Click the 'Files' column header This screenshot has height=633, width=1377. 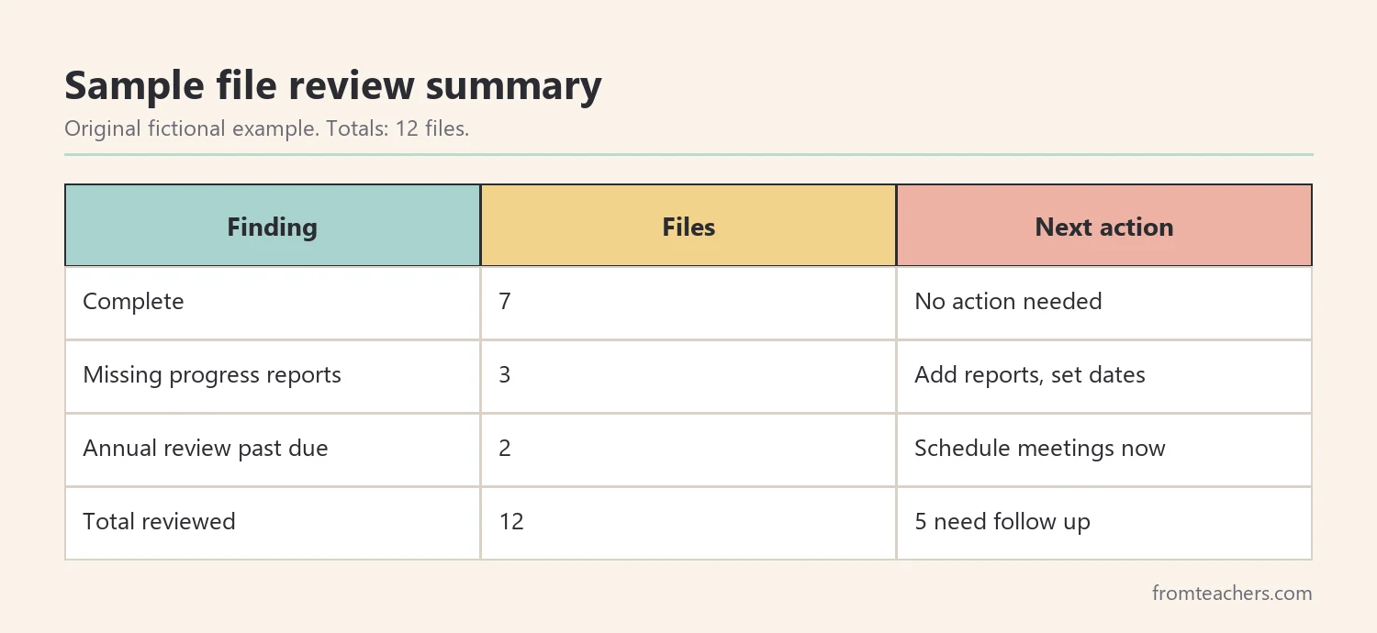pos(688,226)
